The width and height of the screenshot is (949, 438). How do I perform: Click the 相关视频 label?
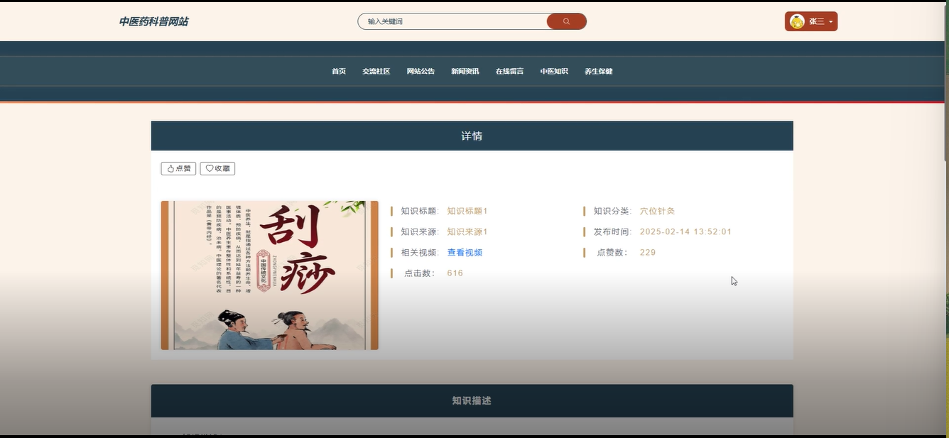pos(419,253)
